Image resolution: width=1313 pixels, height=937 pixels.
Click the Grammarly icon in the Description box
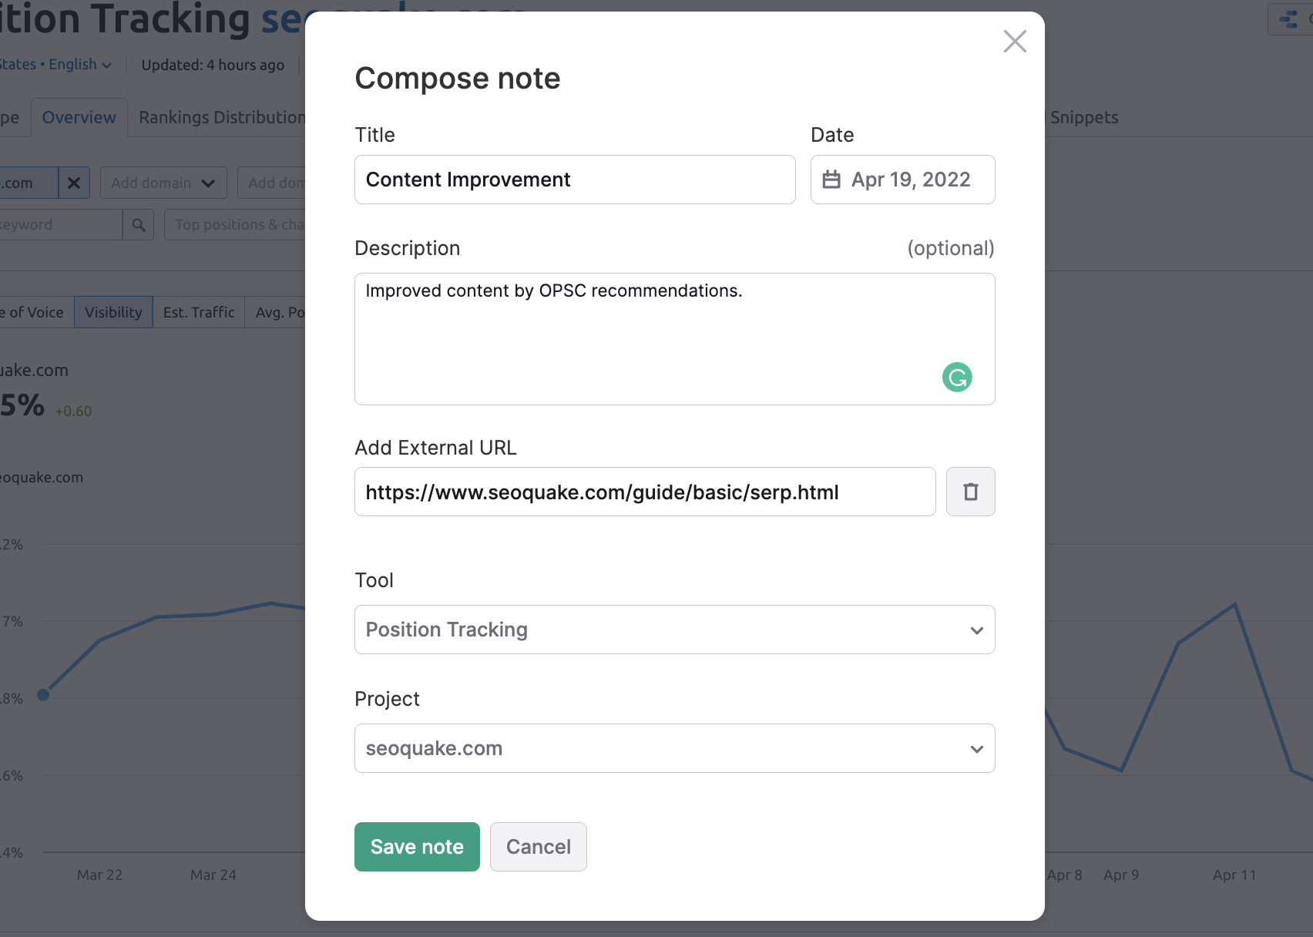point(956,378)
